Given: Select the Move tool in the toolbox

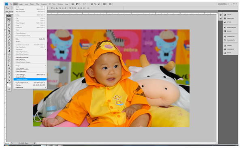Looking at the screenshot, I should point(9,19).
